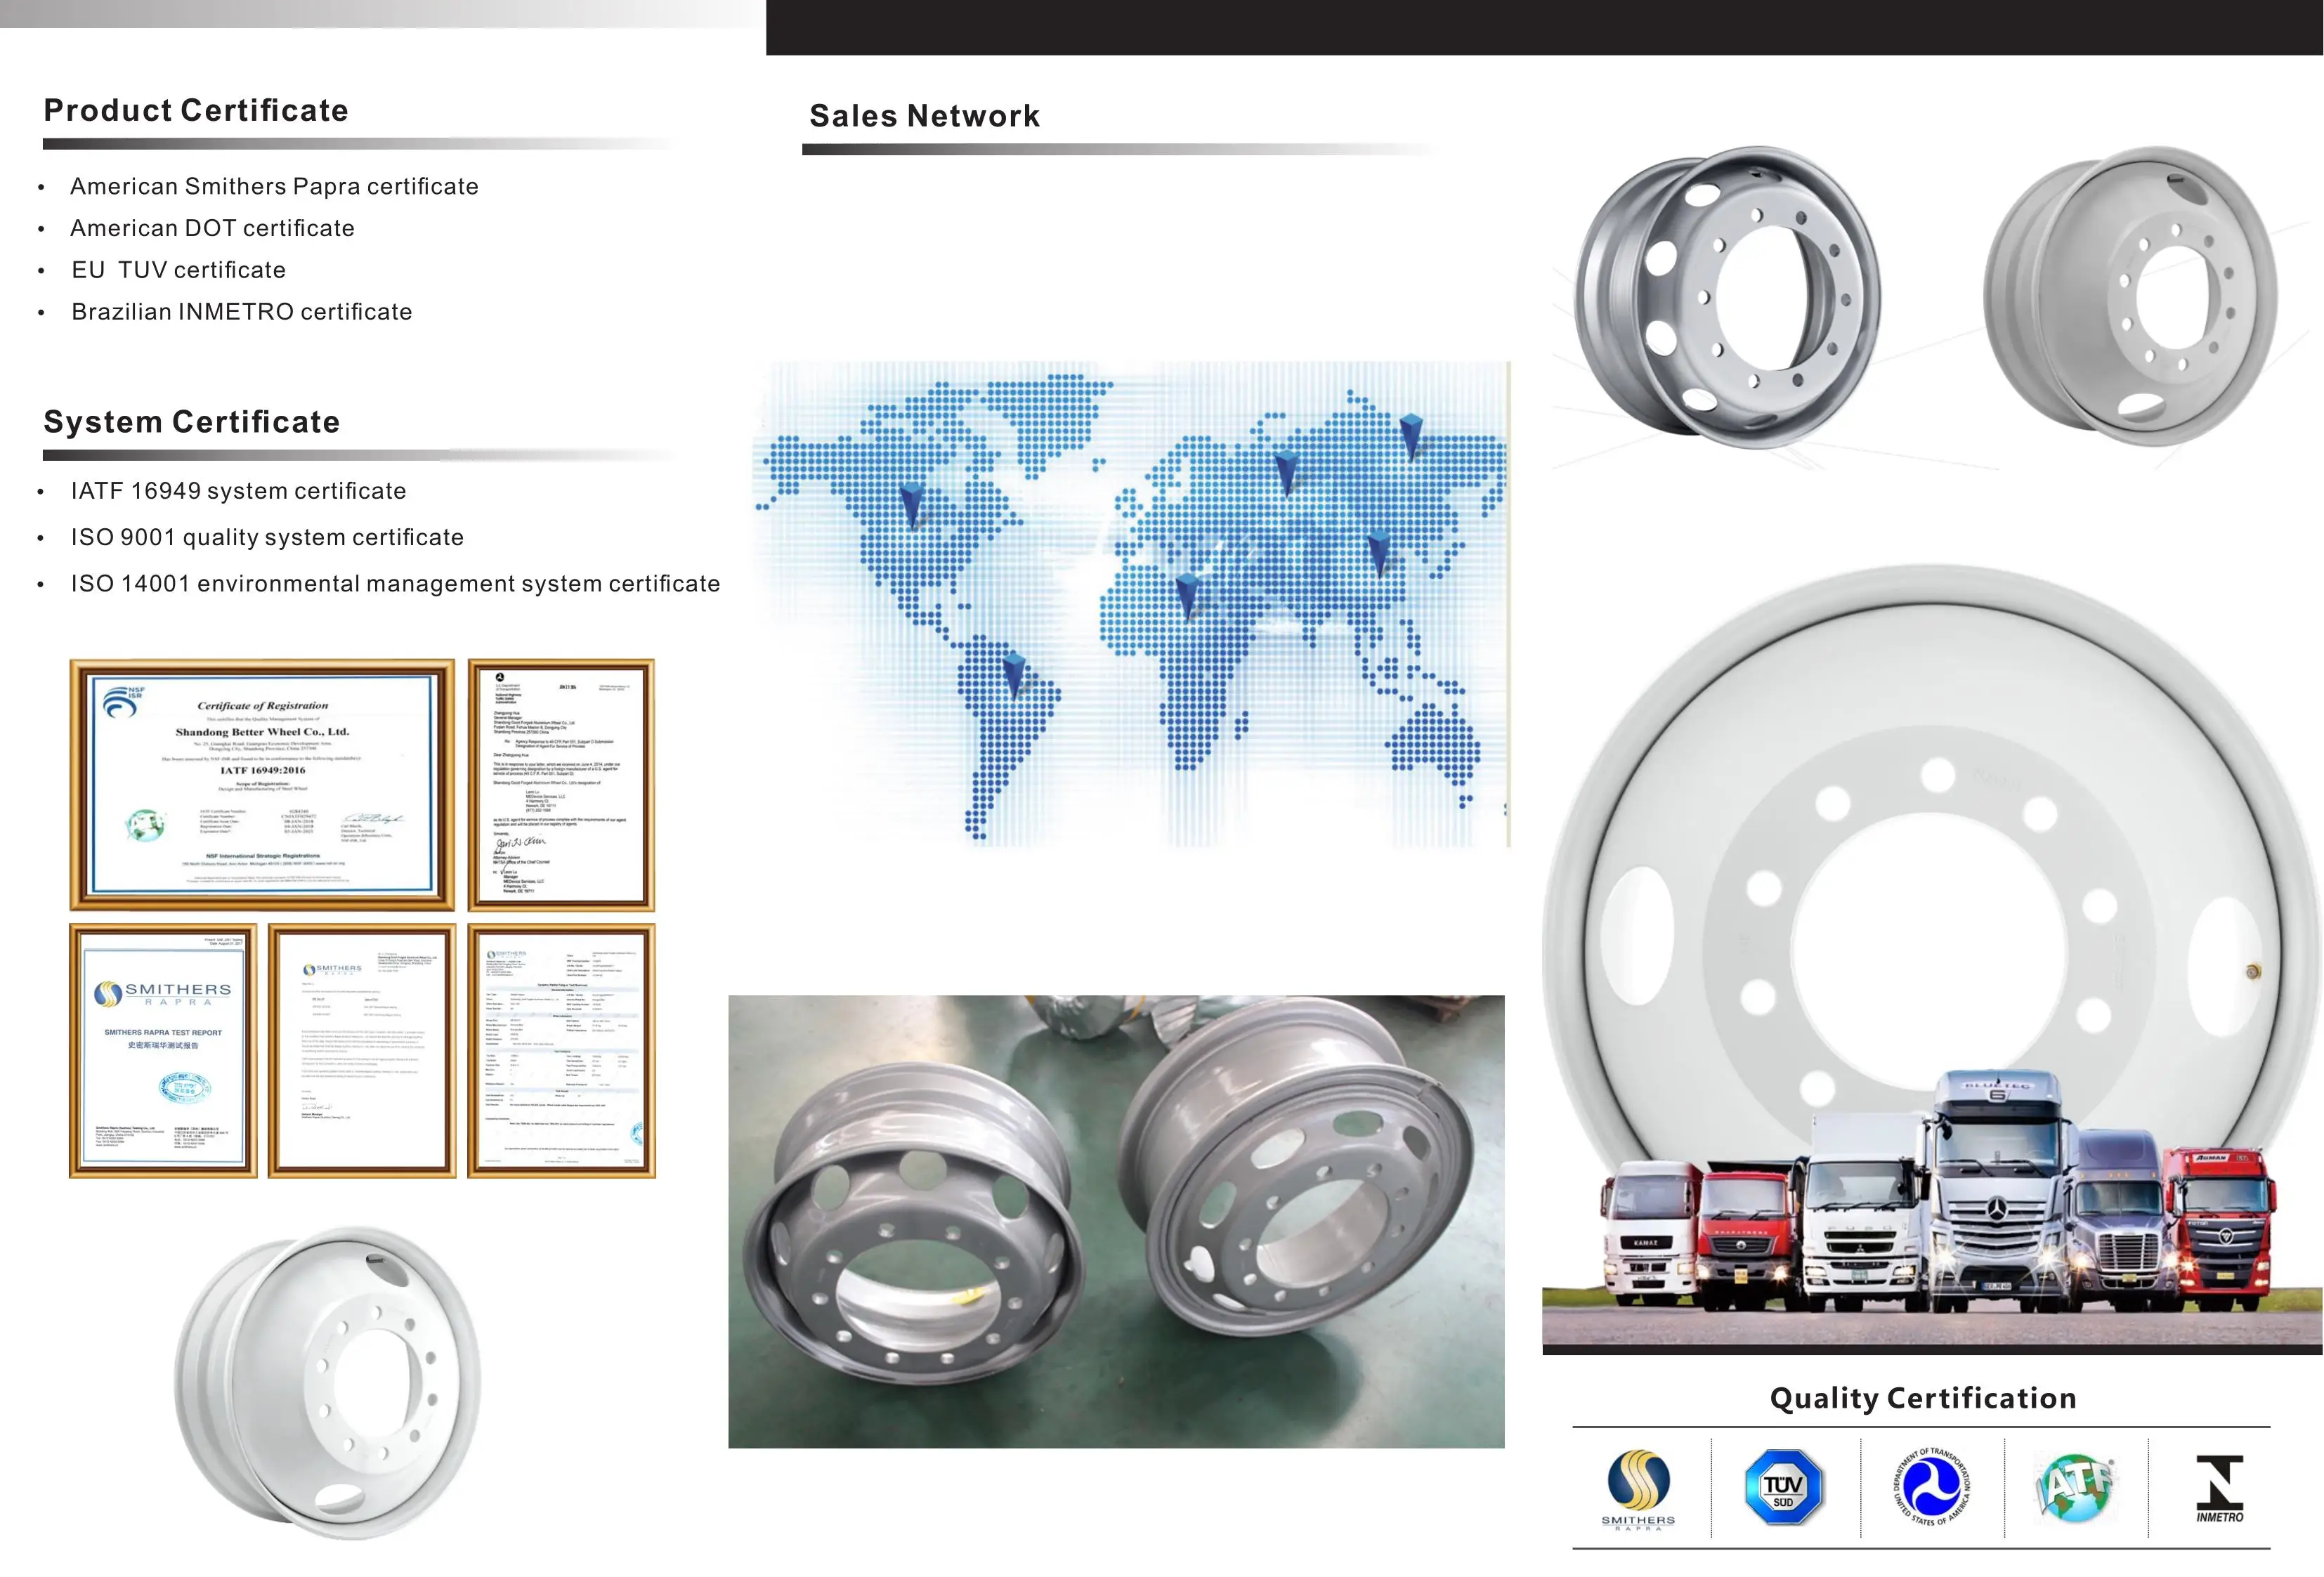Click the Sales Network heading
This screenshot has width=2324, height=1577.
[x=924, y=116]
